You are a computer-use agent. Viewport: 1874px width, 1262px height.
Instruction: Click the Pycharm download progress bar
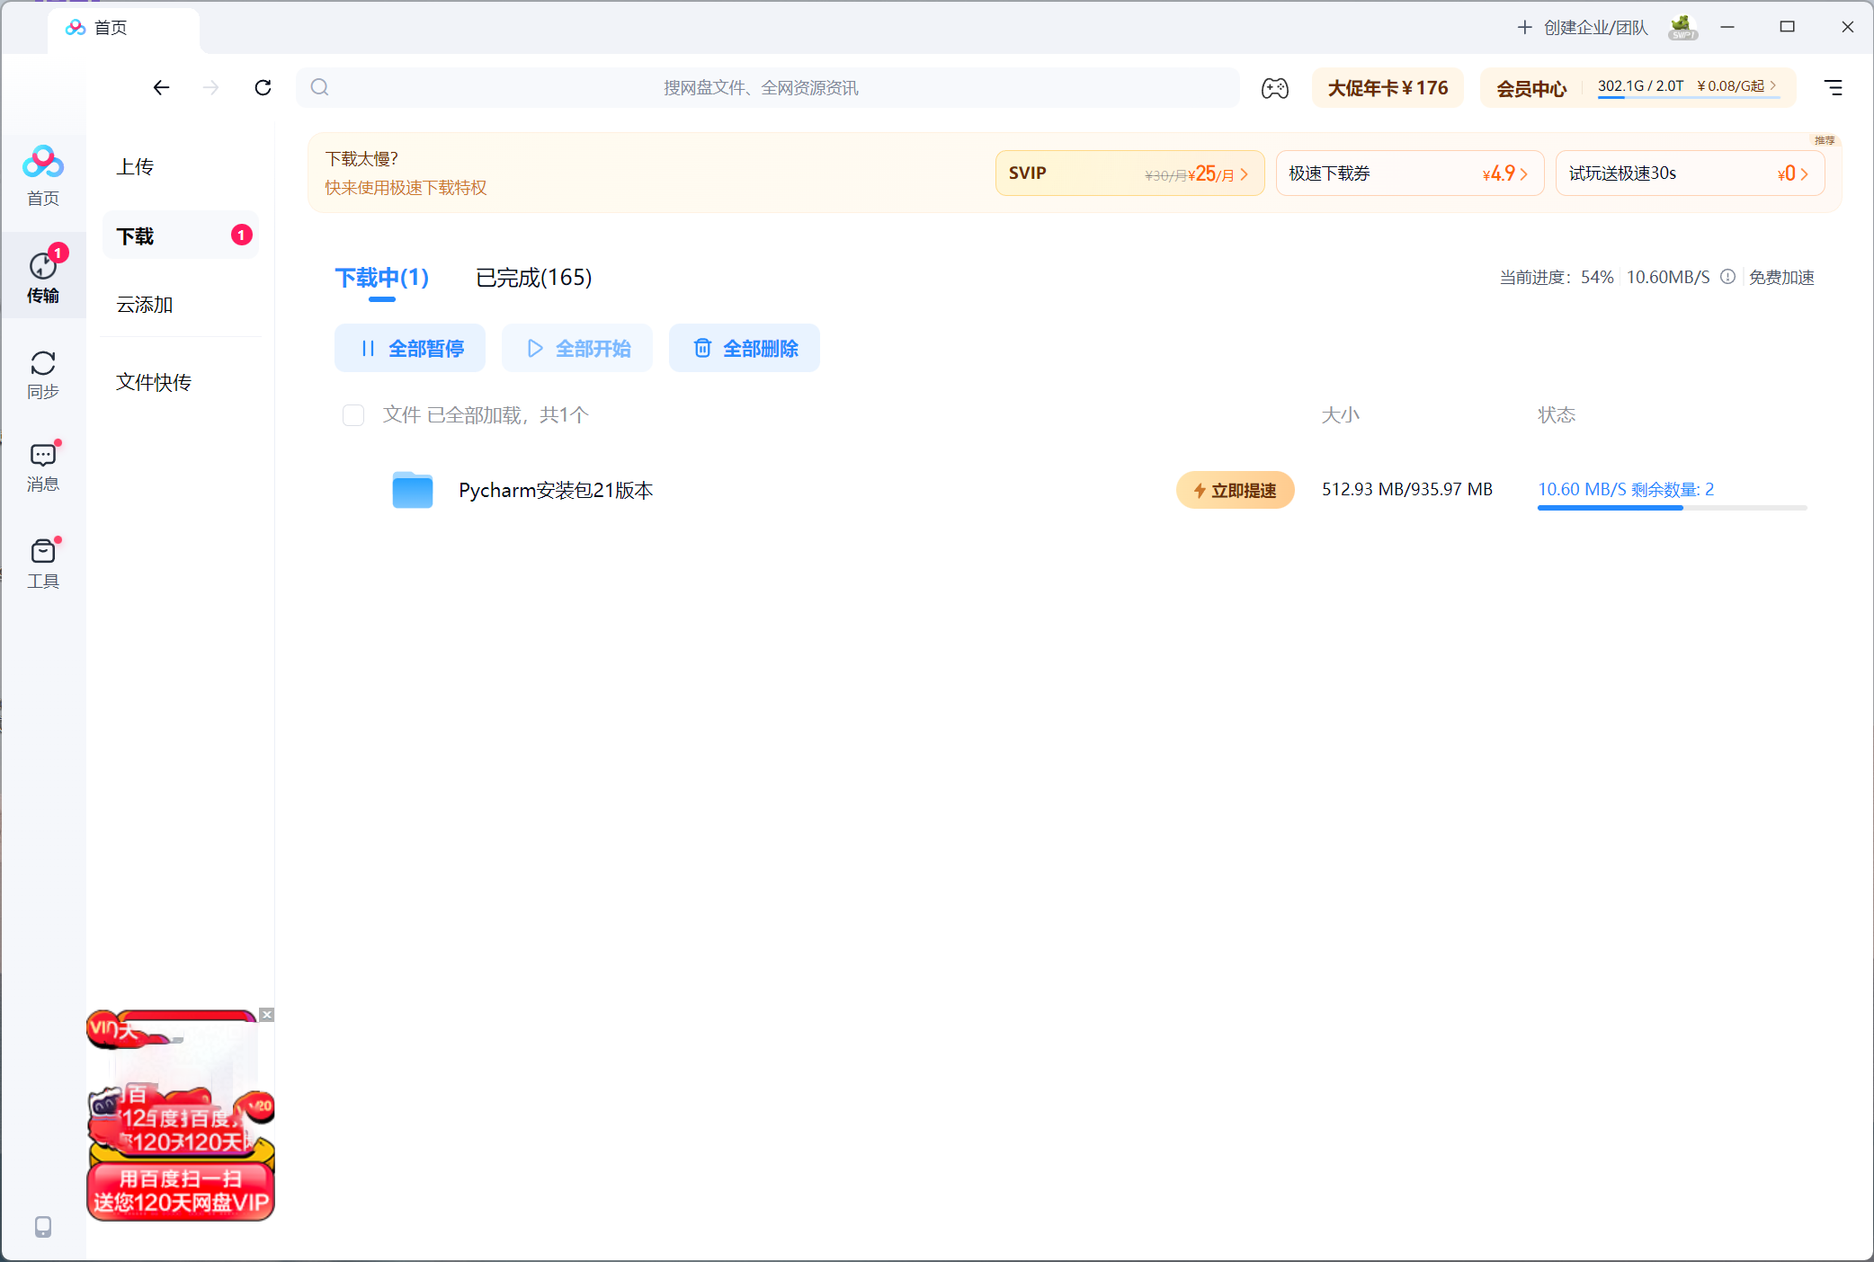(1671, 508)
